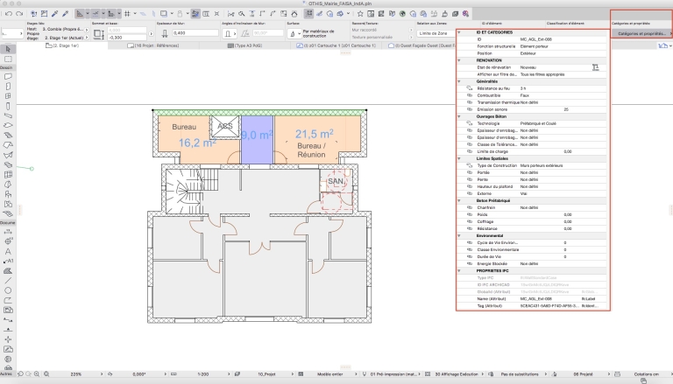673x384 pixels.
Task: Switch to the Type A3 PdG tab
Action: 244,45
